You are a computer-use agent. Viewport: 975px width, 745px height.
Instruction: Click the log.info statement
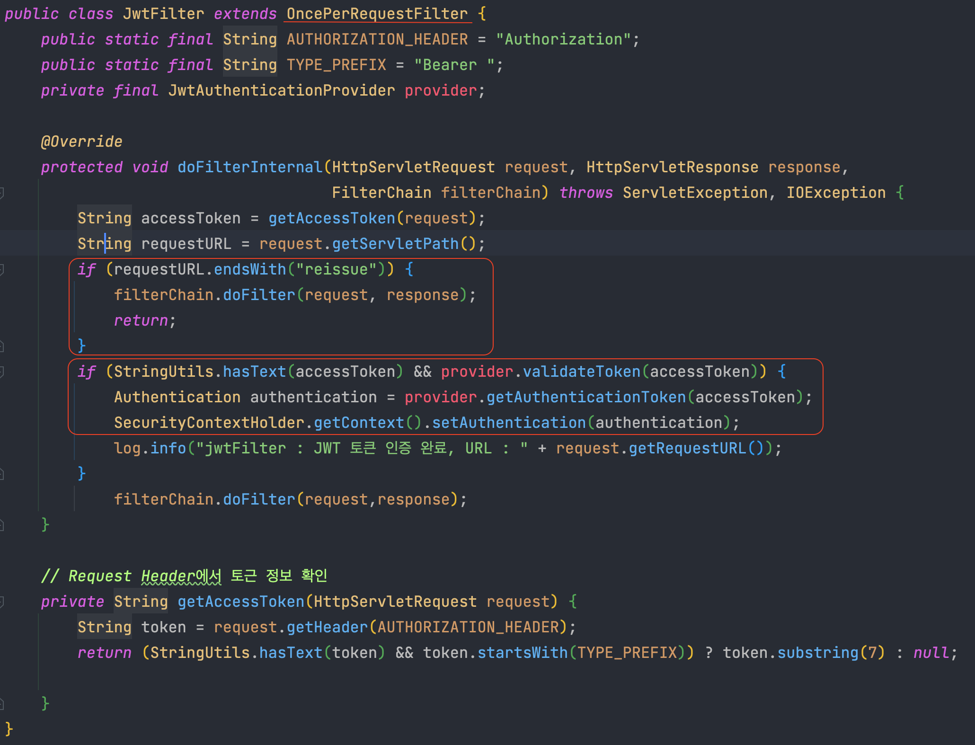point(150,448)
